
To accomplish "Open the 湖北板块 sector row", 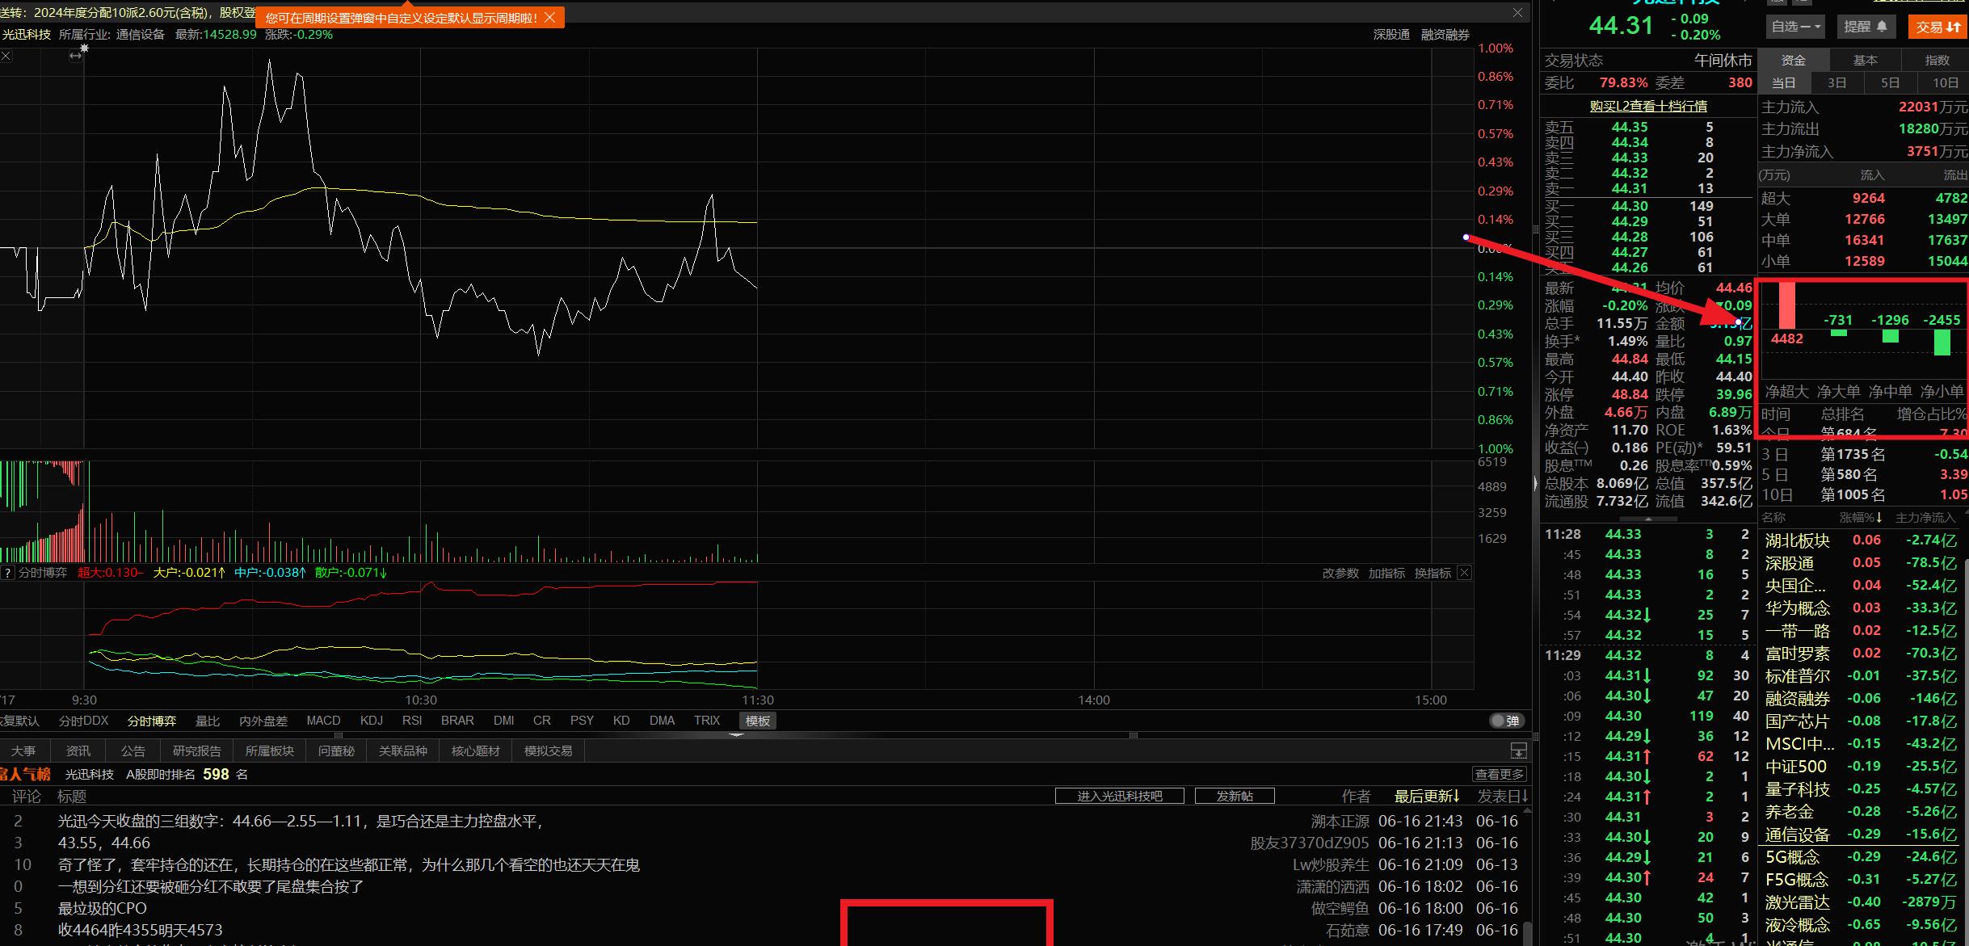I will [1862, 540].
